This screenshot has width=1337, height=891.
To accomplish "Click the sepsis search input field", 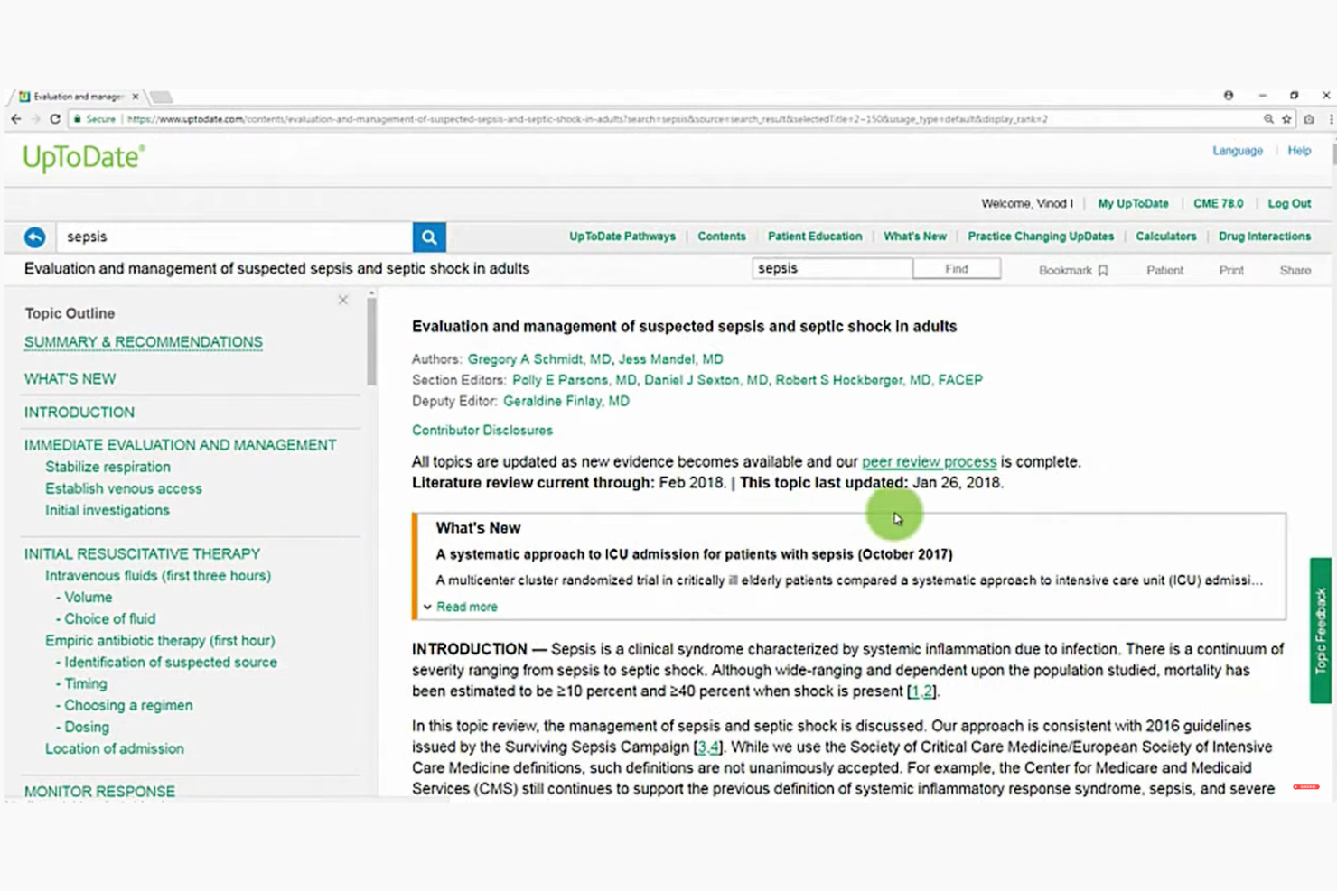I will click(x=235, y=237).
